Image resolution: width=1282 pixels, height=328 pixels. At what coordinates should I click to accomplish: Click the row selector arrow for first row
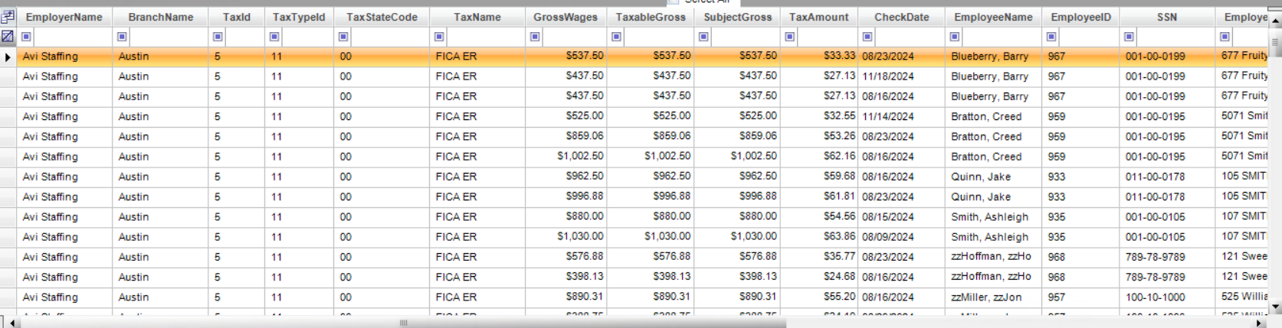pyautogui.click(x=8, y=57)
